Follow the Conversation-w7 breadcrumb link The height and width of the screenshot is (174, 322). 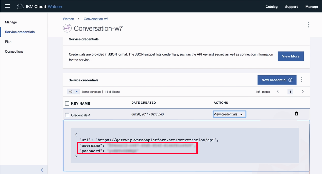click(96, 19)
